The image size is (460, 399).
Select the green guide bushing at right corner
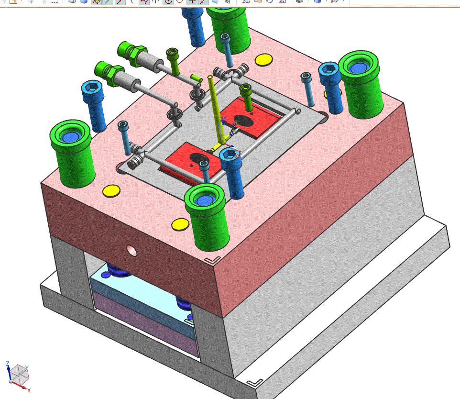pos(361,84)
